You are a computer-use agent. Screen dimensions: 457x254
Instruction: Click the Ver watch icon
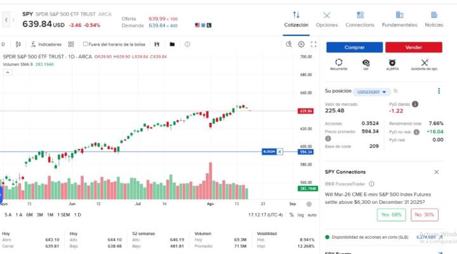coord(366,63)
